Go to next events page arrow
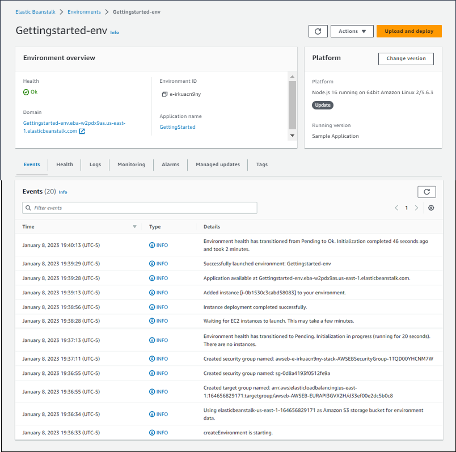Viewport: 456px width, 452px height. (x=416, y=208)
